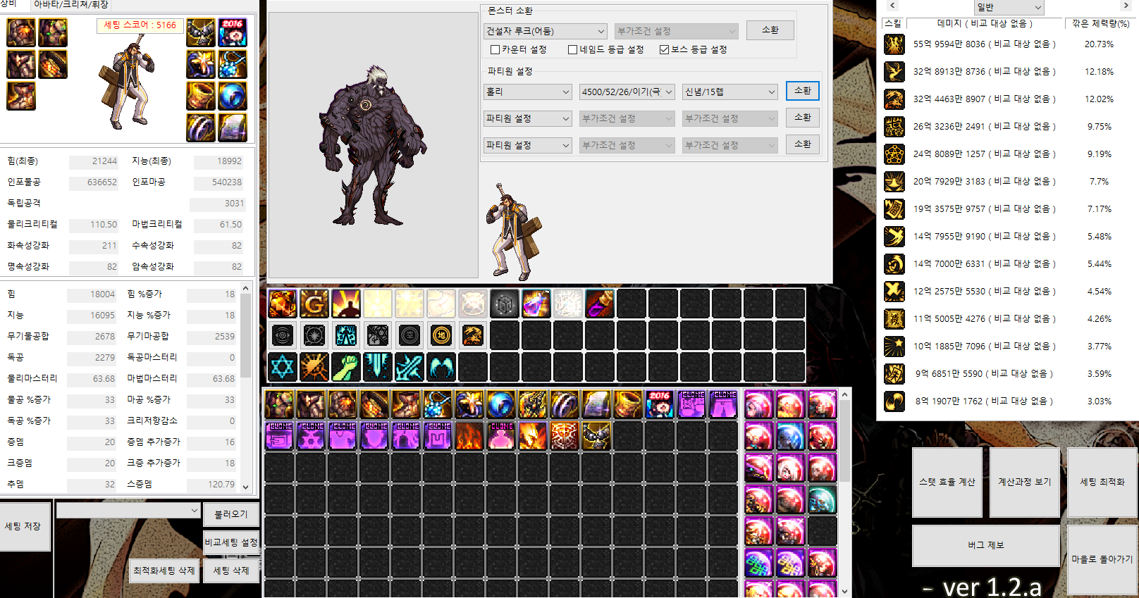Click the eye passive icon in second row
The height and width of the screenshot is (598, 1139).
(283, 335)
